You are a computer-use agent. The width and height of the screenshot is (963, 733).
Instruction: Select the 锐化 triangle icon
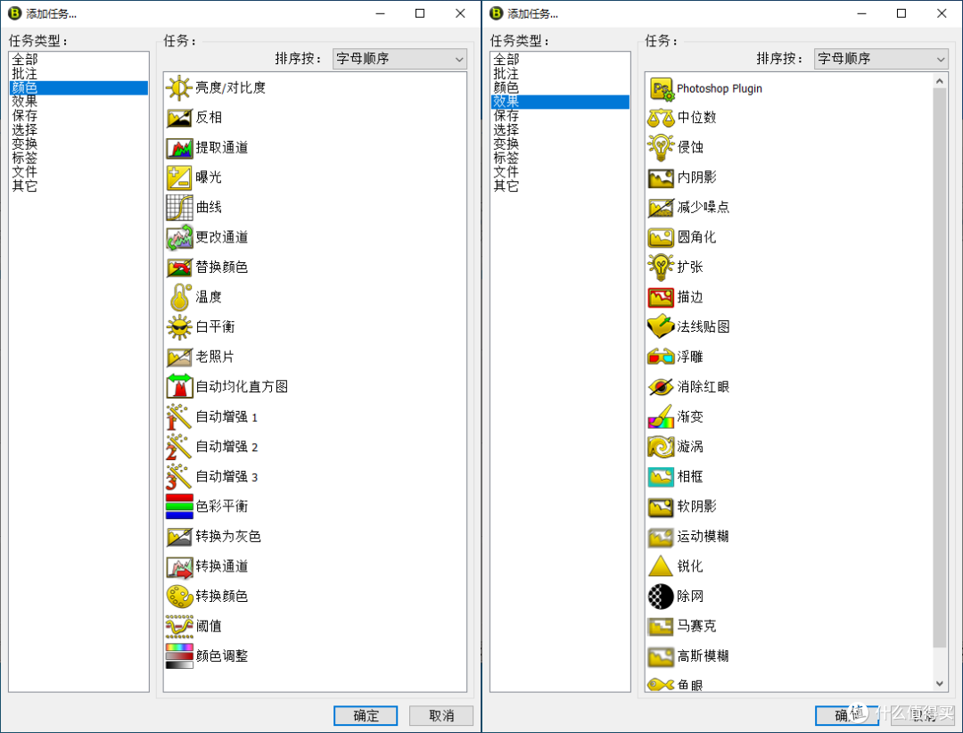661,566
